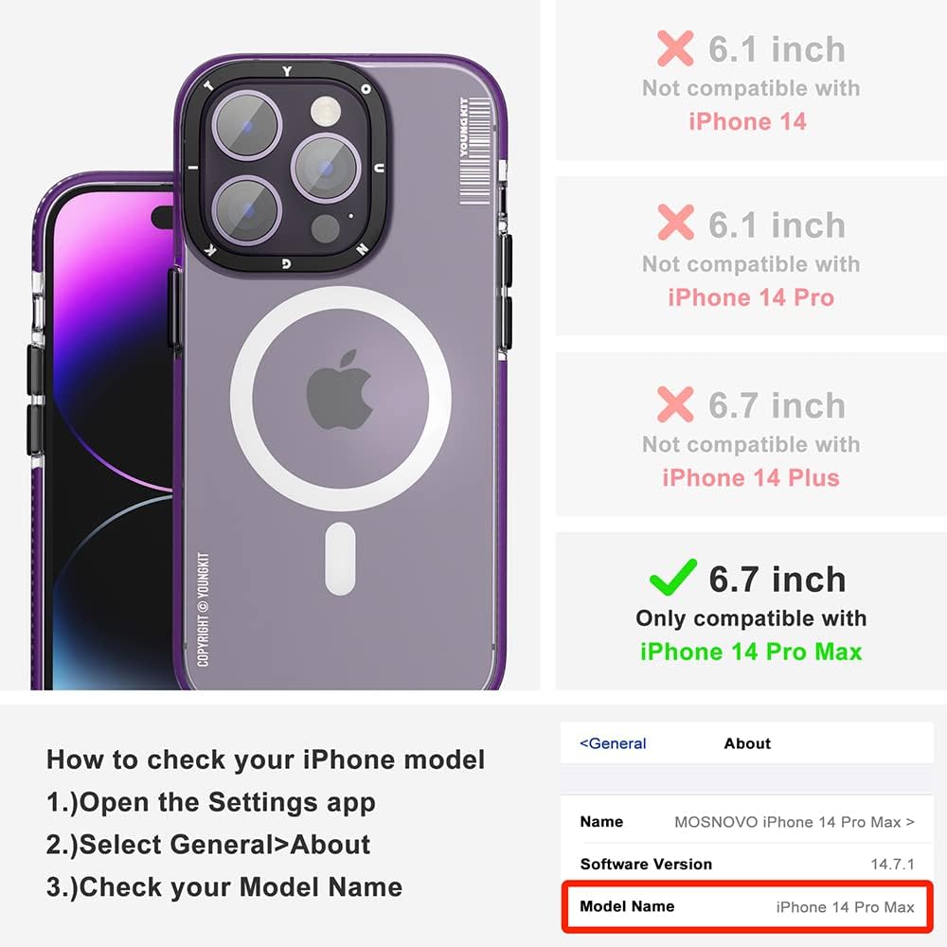Click the red X beside iPhone 14 6.1 inch

pos(675,48)
